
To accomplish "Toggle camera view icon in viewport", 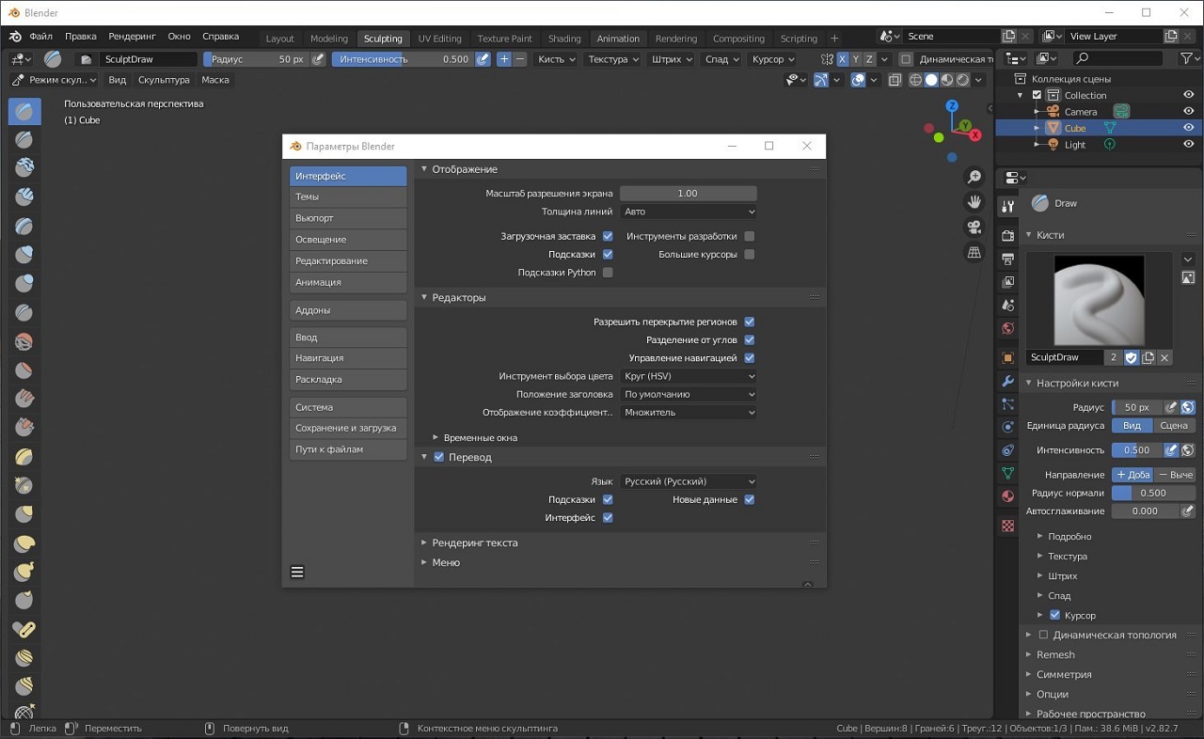I will 974,228.
